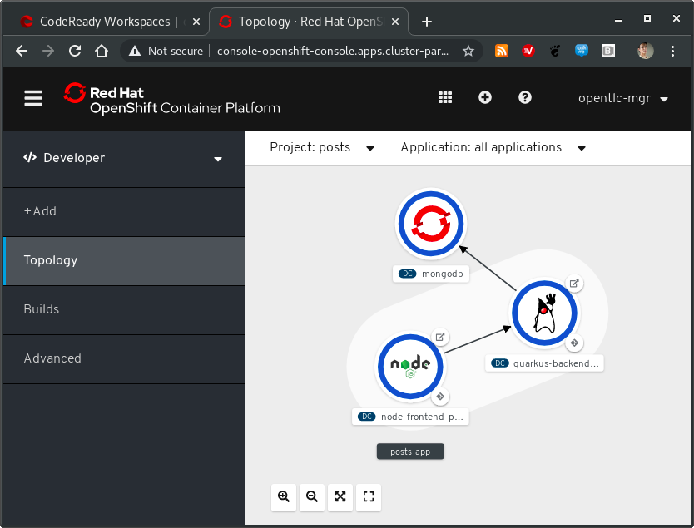694x528 pixels.
Task: Click the Red Hat OpenShift logo
Action: [x=171, y=99]
